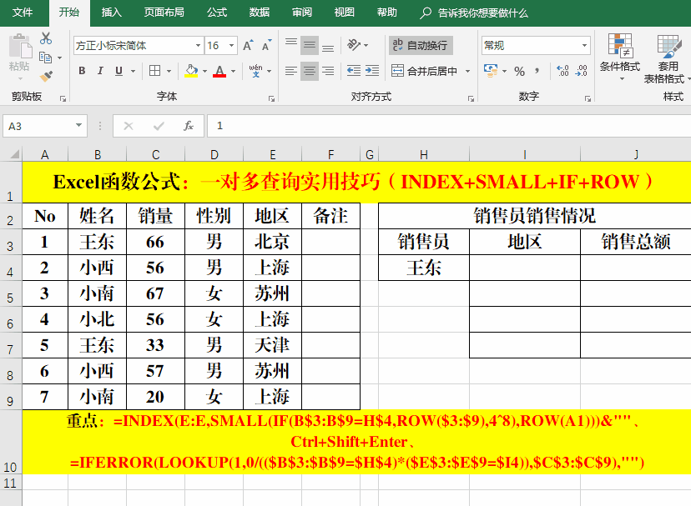The width and height of the screenshot is (691, 506).
Task: Open the Name Box dropdown arrow
Action: click(80, 126)
